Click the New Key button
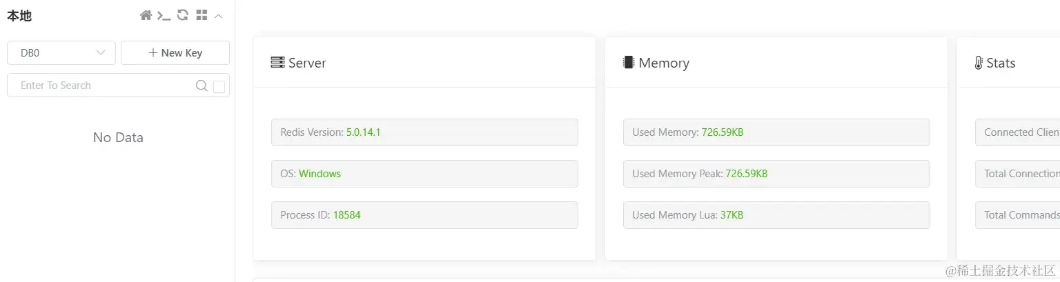 [175, 53]
